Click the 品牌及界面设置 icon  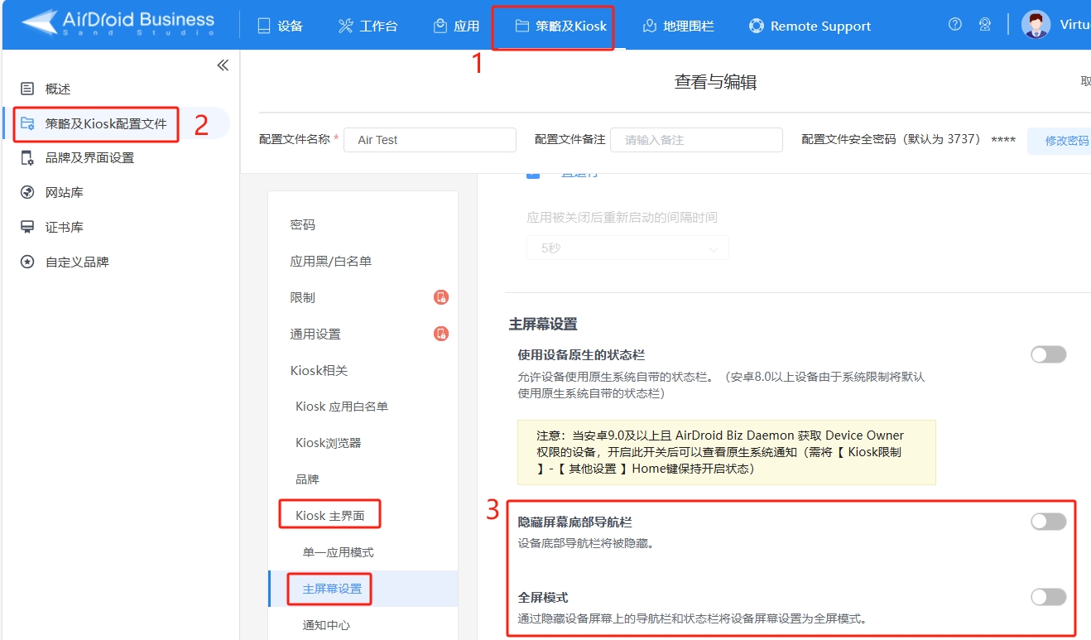click(x=27, y=157)
